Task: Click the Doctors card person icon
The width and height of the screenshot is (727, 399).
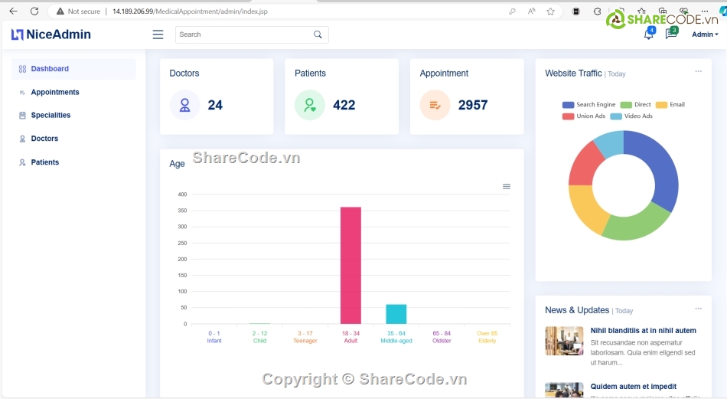Action: 184,105
